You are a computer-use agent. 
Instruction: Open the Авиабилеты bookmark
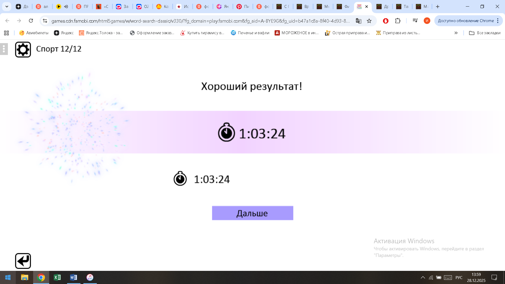(34, 33)
